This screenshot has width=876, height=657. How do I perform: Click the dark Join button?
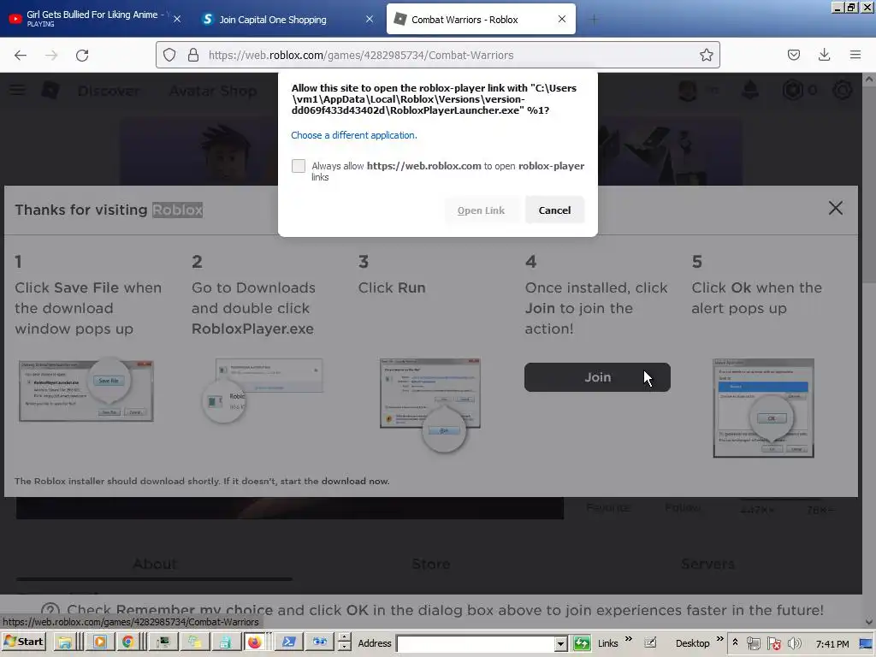coord(597,377)
